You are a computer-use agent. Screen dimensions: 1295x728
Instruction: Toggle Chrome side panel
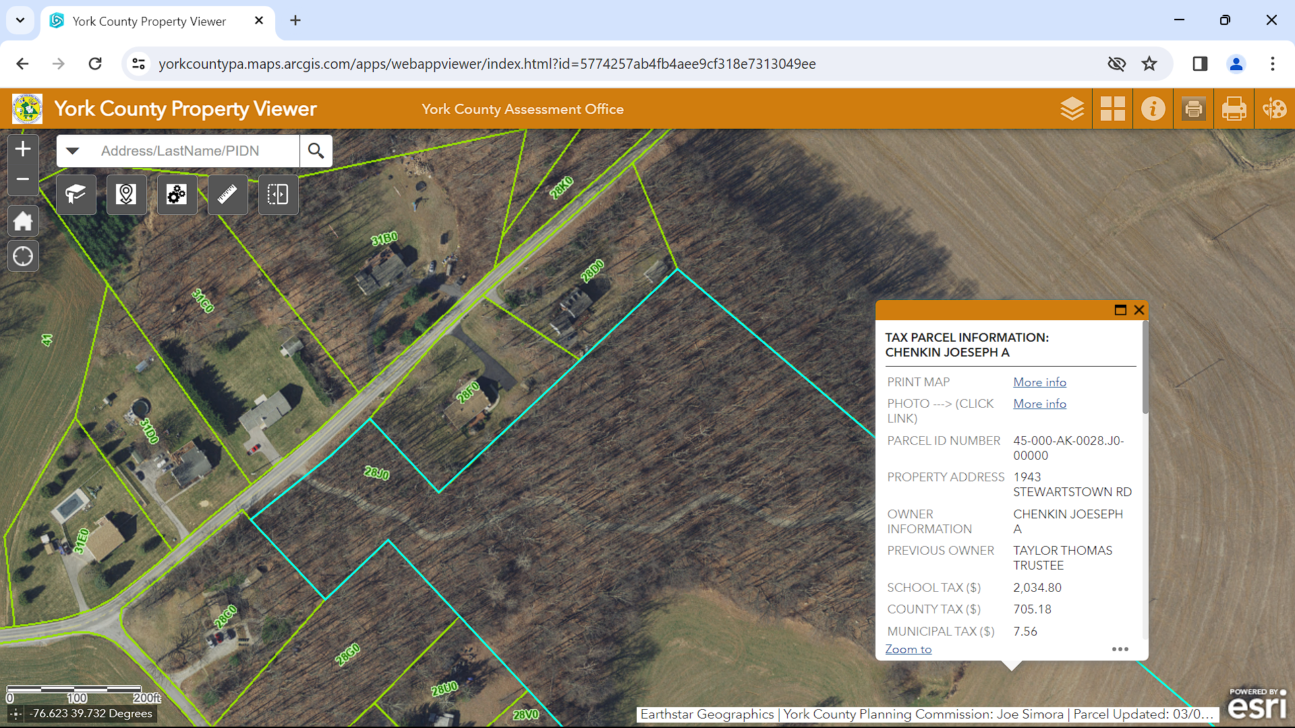pos(1199,64)
